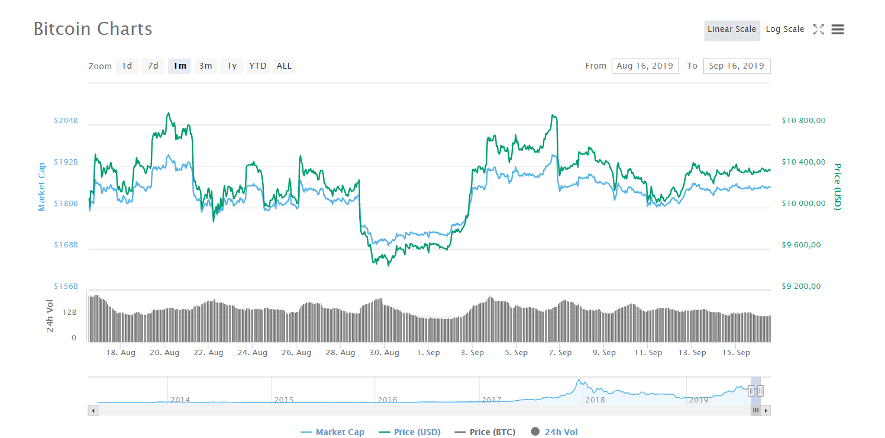Click the 26. Aug date label
This screenshot has height=438, width=885.
pyautogui.click(x=296, y=353)
